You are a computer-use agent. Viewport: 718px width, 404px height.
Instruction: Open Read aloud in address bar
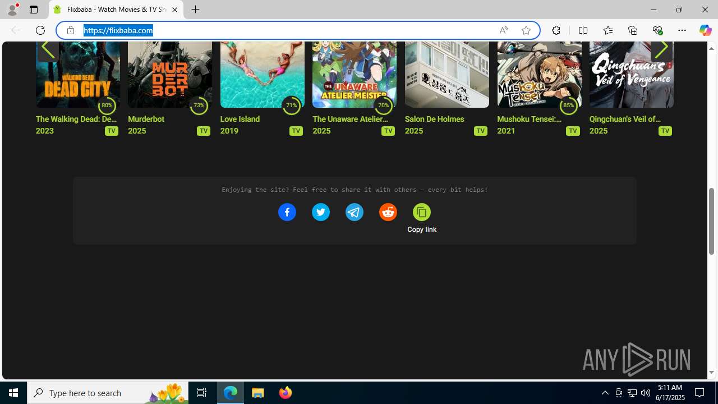pyautogui.click(x=504, y=30)
